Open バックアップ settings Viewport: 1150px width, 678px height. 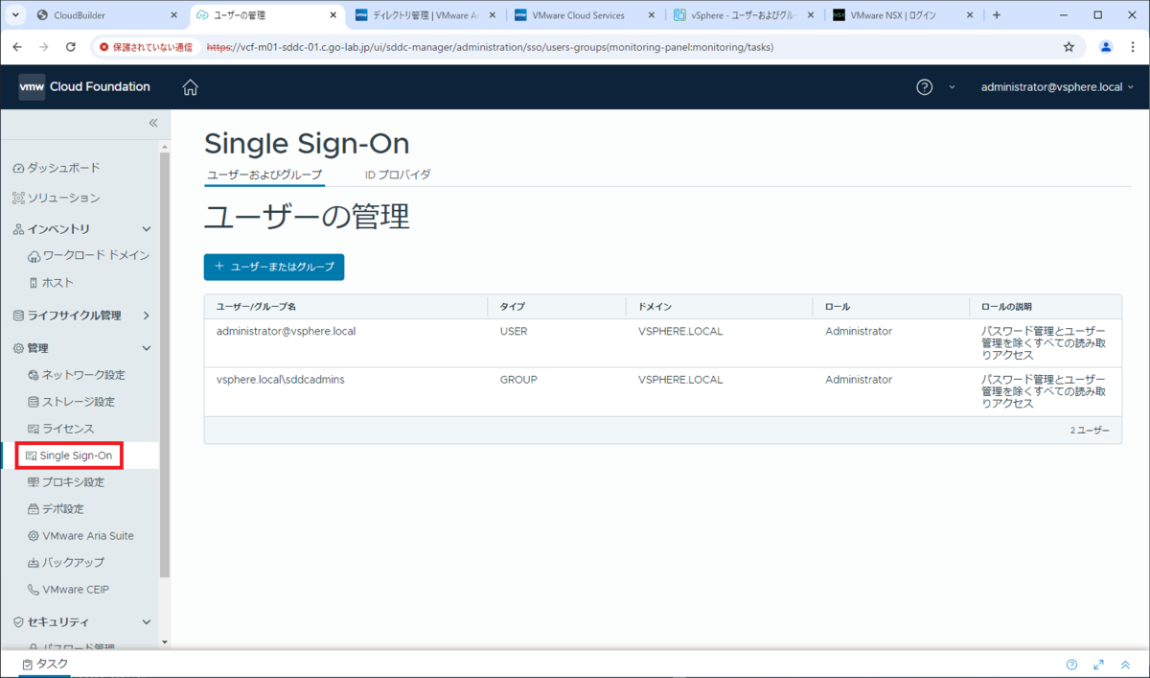(66, 563)
